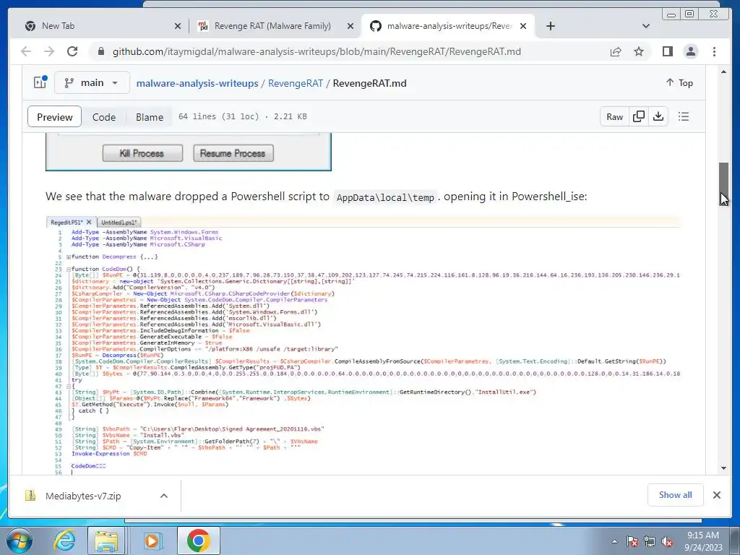Open the malware-analysis-writeups repository link
This screenshot has width=740, height=555.
pos(197,83)
